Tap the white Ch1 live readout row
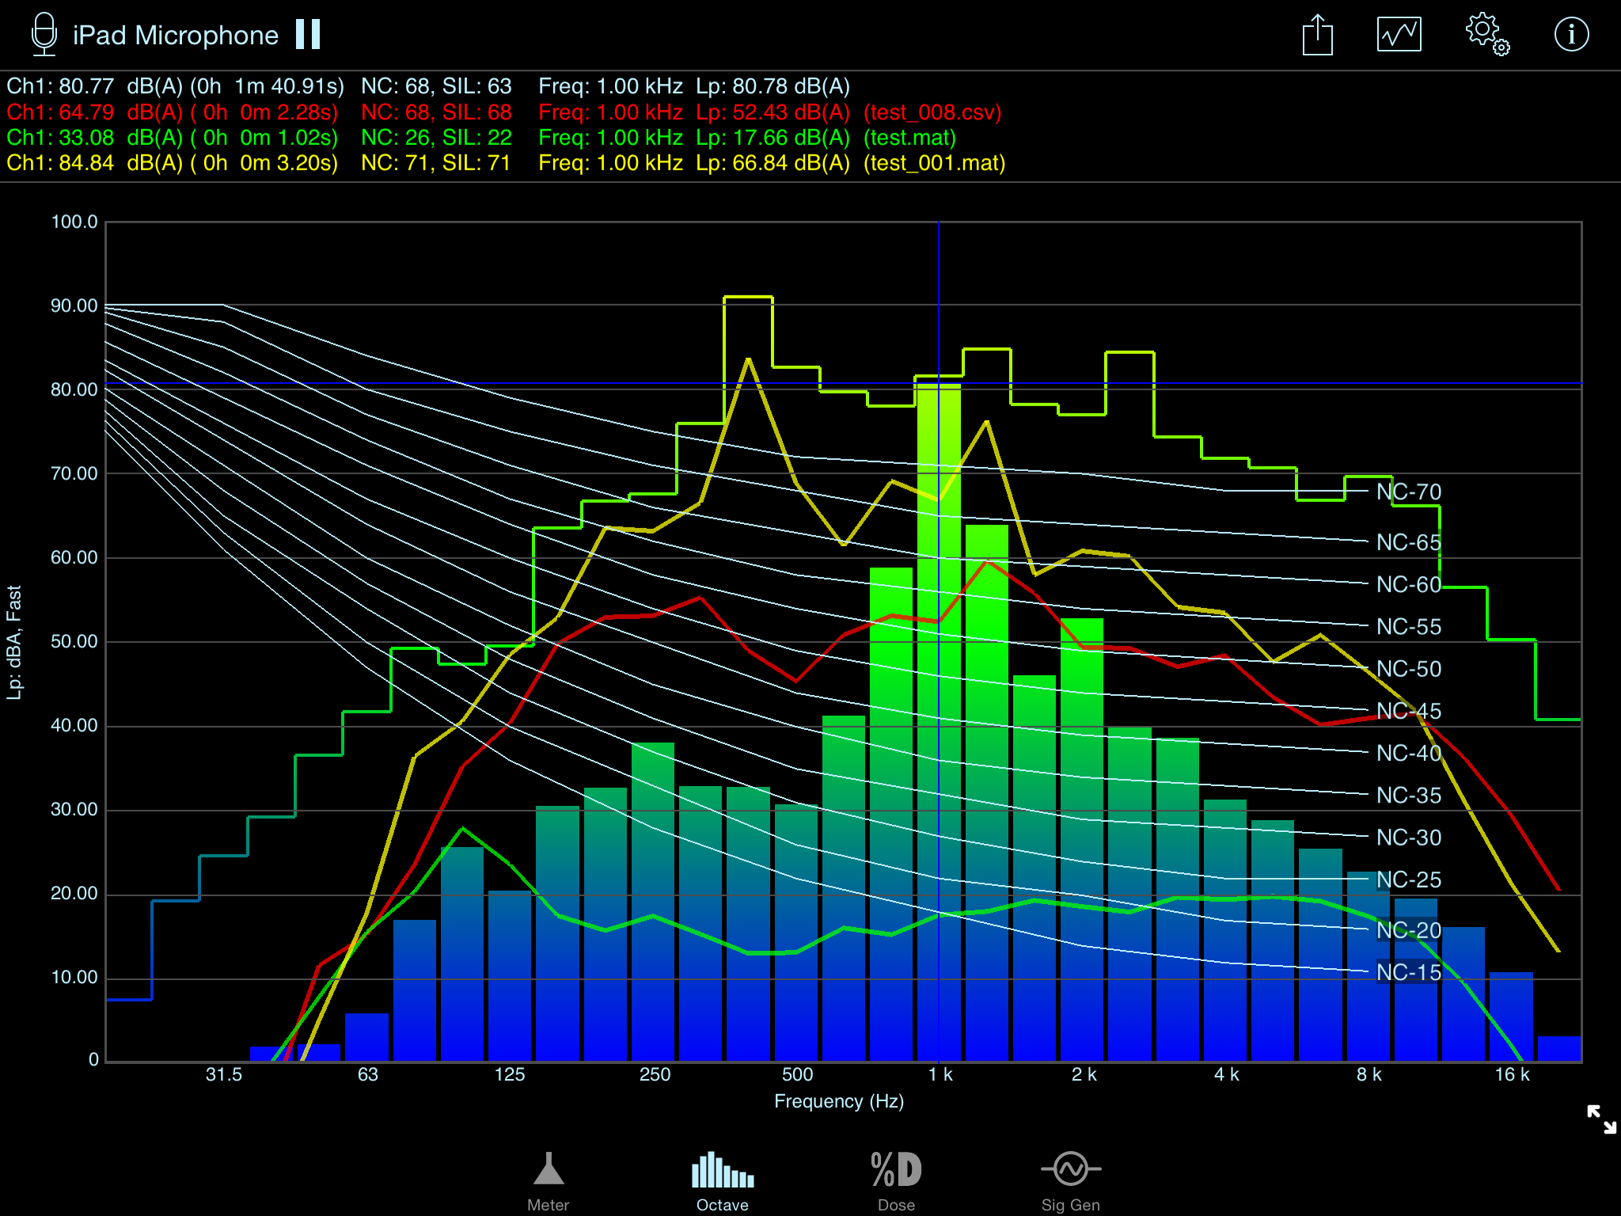Screen dimensions: 1621x1216 (427, 86)
